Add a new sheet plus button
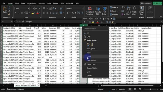 tap(46, 86)
